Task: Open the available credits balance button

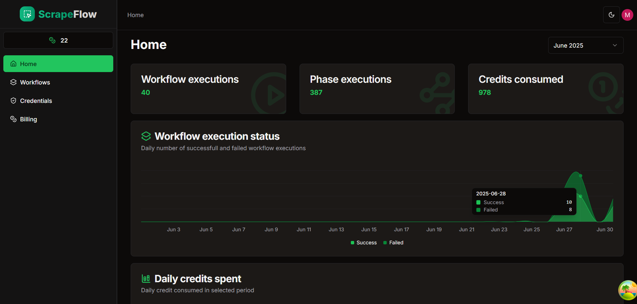Action: pyautogui.click(x=58, y=40)
